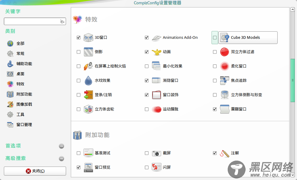Click the 在屏幕上绘制火焰 flame icon
The height and width of the screenshot is (180, 297).
click(88, 66)
